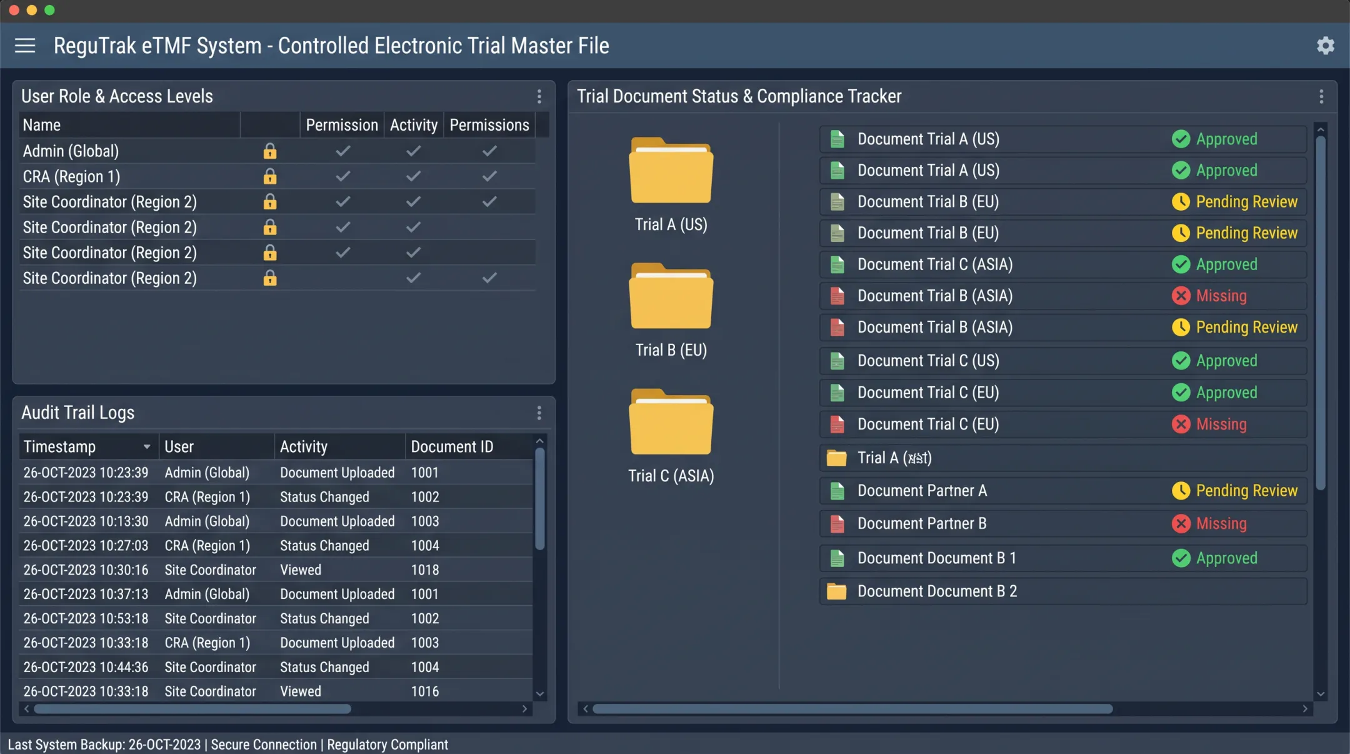Click the green file icon of Document Partner A
Screen dimensions: 1350x754
pos(837,491)
